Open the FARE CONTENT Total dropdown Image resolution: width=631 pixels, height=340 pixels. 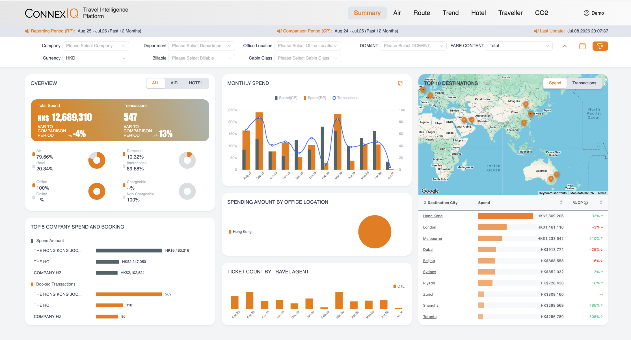coord(519,46)
